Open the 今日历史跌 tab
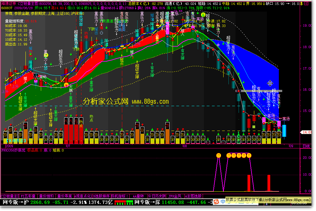Image resolution: width=316 pixels, height=211 pixels. (x=157, y=196)
